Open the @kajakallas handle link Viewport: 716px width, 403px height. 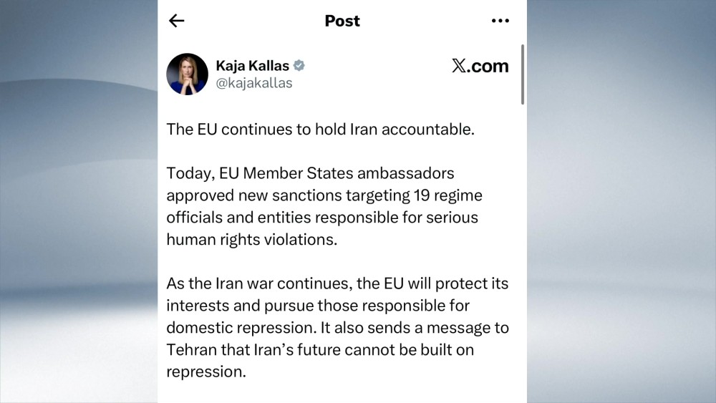pyautogui.click(x=253, y=83)
